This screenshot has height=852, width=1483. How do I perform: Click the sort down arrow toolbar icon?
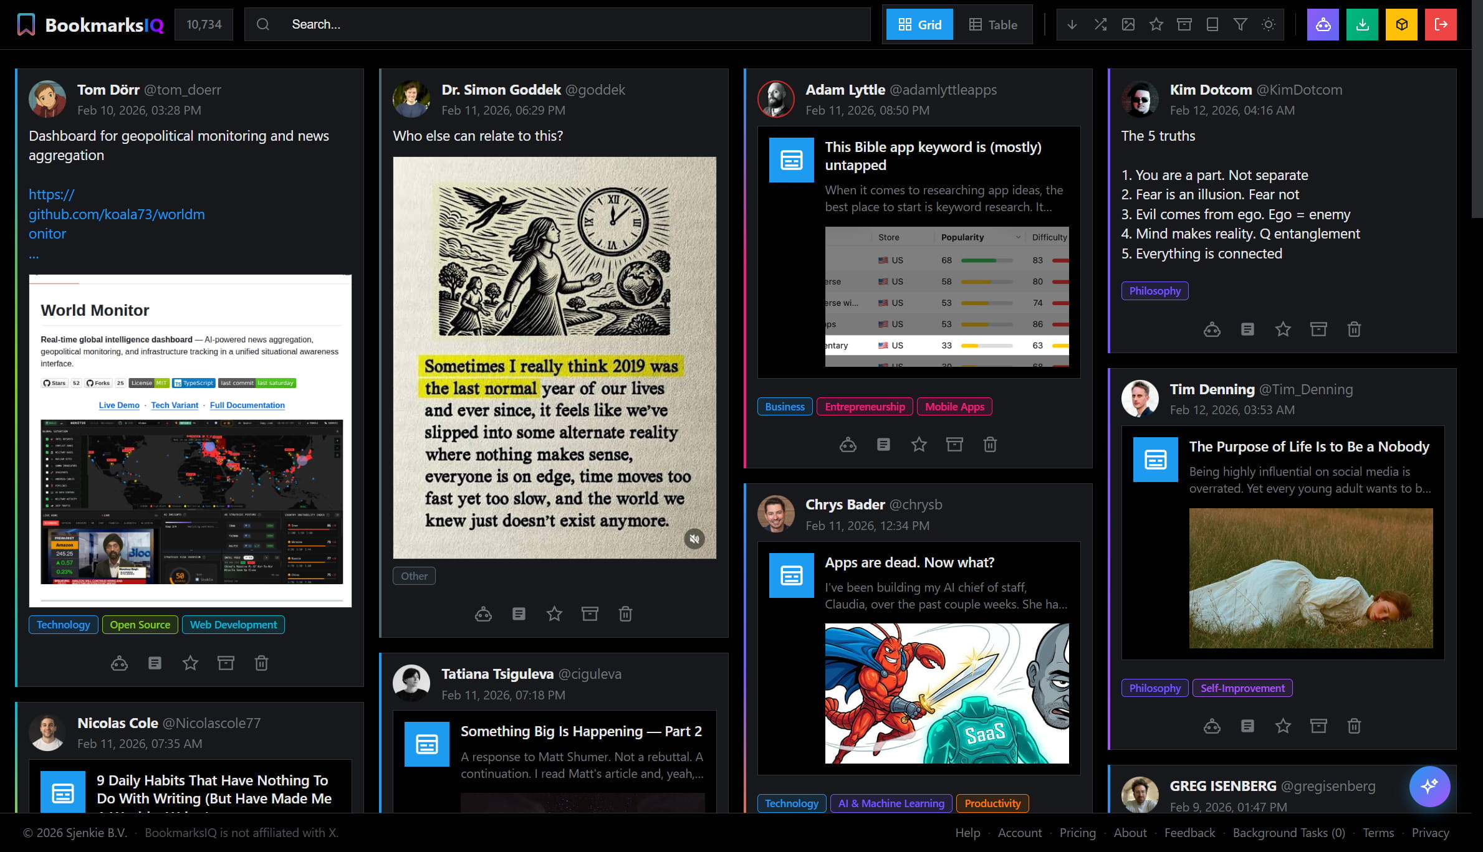coord(1072,24)
